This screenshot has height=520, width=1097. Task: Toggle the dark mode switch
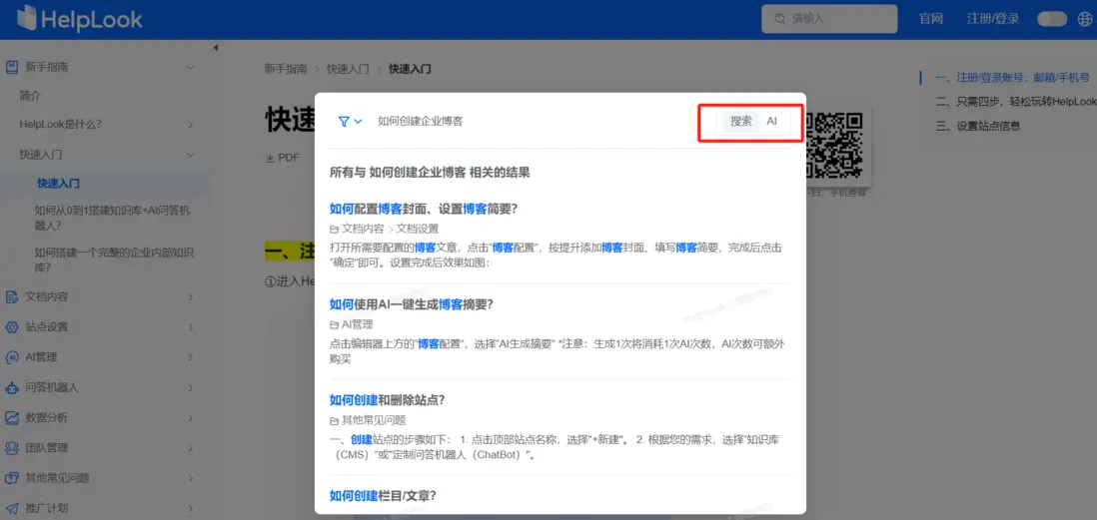[1051, 19]
